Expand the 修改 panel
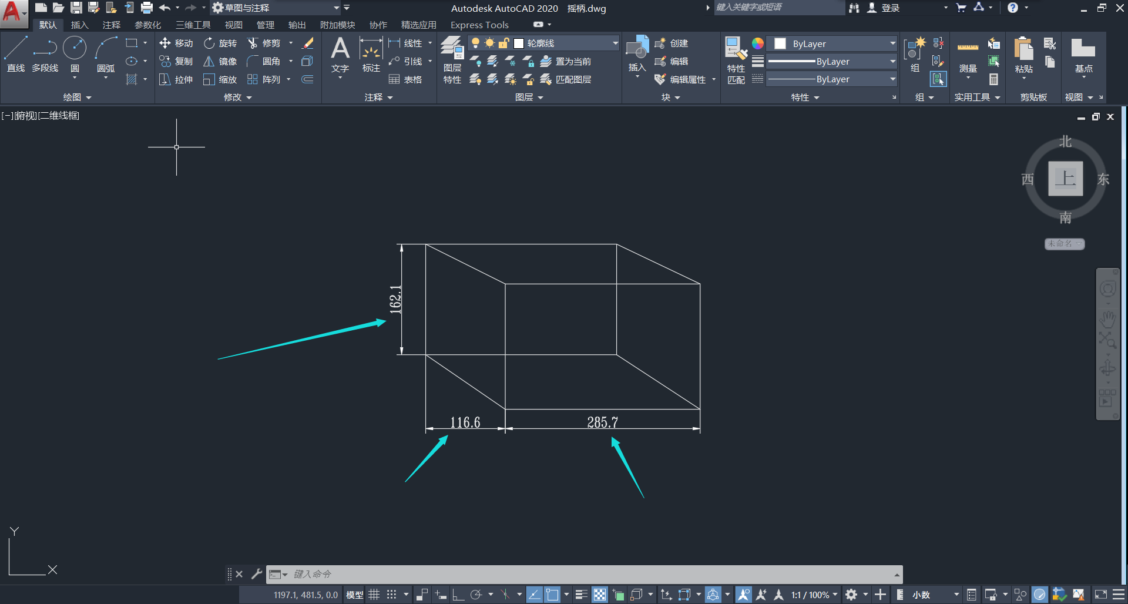Viewport: 1128px width, 604px height. click(x=237, y=97)
